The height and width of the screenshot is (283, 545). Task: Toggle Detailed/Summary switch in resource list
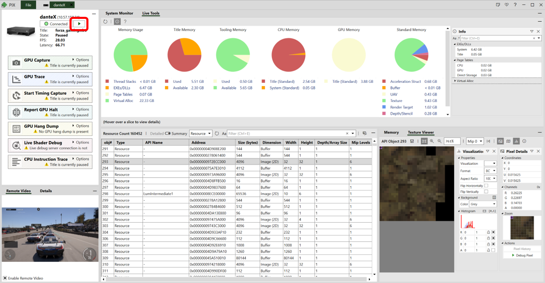(x=167, y=134)
